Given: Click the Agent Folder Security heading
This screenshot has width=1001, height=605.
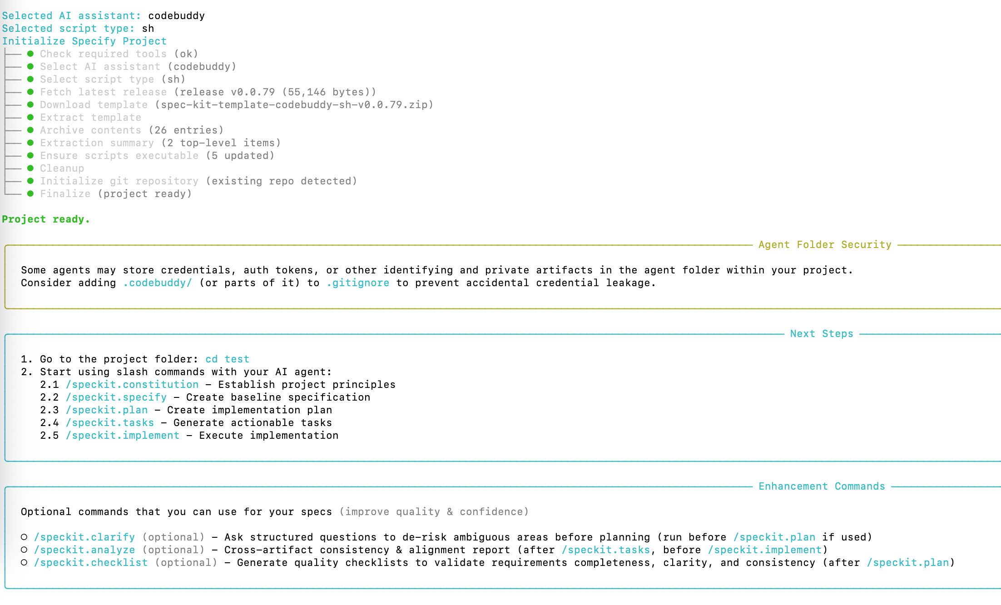Looking at the screenshot, I should click(824, 245).
